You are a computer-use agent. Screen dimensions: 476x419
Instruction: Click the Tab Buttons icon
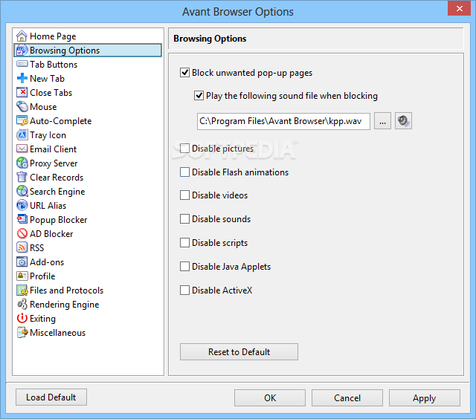point(22,65)
